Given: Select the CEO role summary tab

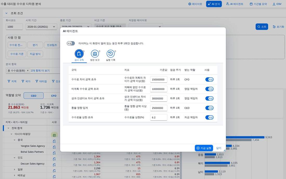Looking at the screenshot, I should click(34, 96).
